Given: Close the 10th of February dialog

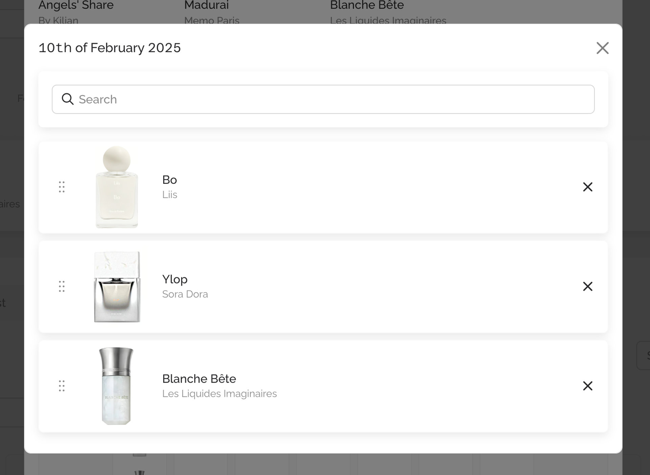Looking at the screenshot, I should tap(602, 48).
